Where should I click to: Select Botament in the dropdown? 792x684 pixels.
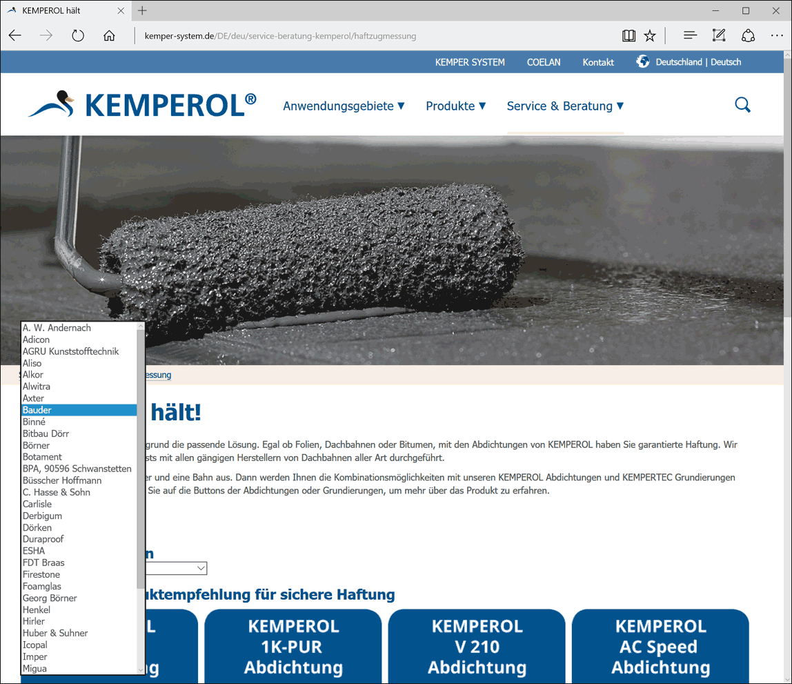(x=79, y=457)
